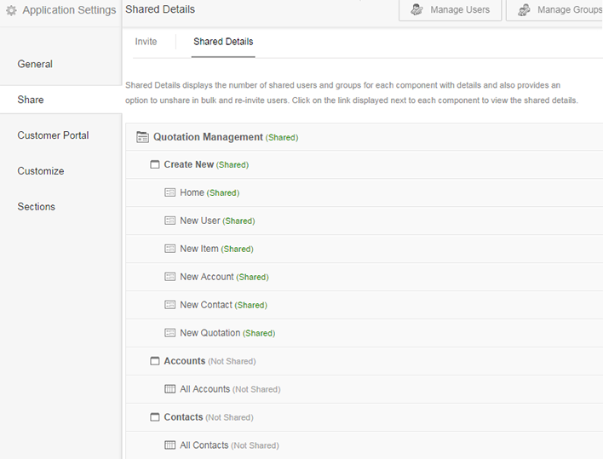The image size is (603, 459).
Task: Click Shared link next to New Account
Action: coord(252,278)
